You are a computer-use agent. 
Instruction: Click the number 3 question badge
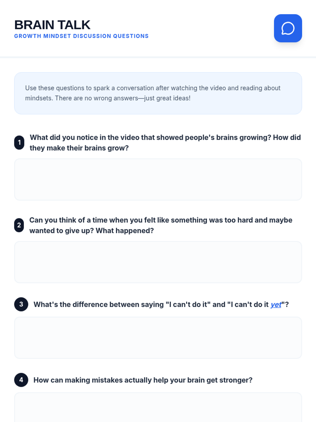(x=21, y=304)
